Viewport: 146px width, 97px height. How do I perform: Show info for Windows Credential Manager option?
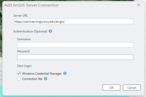click(65, 73)
